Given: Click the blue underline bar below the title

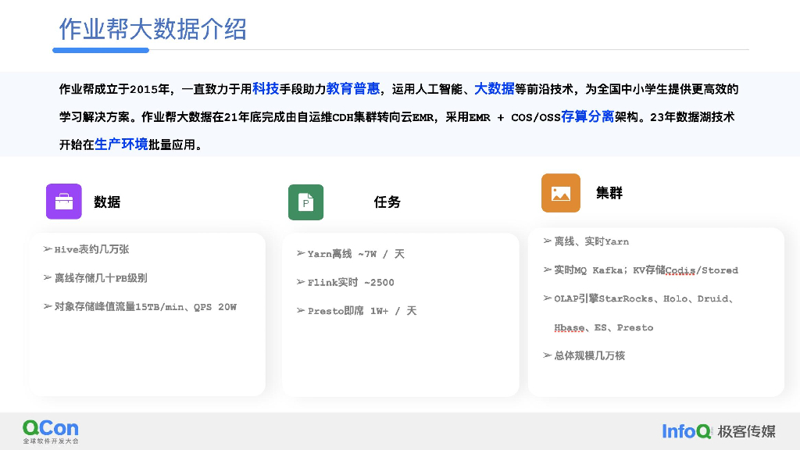Looking at the screenshot, I should click(101, 50).
